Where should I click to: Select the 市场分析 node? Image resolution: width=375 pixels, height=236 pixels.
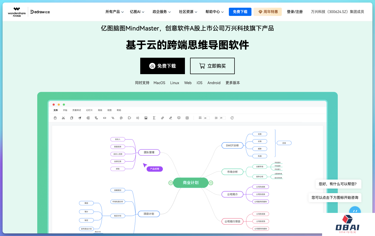click(232, 172)
